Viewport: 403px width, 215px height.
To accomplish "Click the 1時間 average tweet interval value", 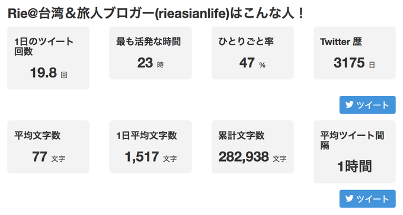I will point(354,166).
